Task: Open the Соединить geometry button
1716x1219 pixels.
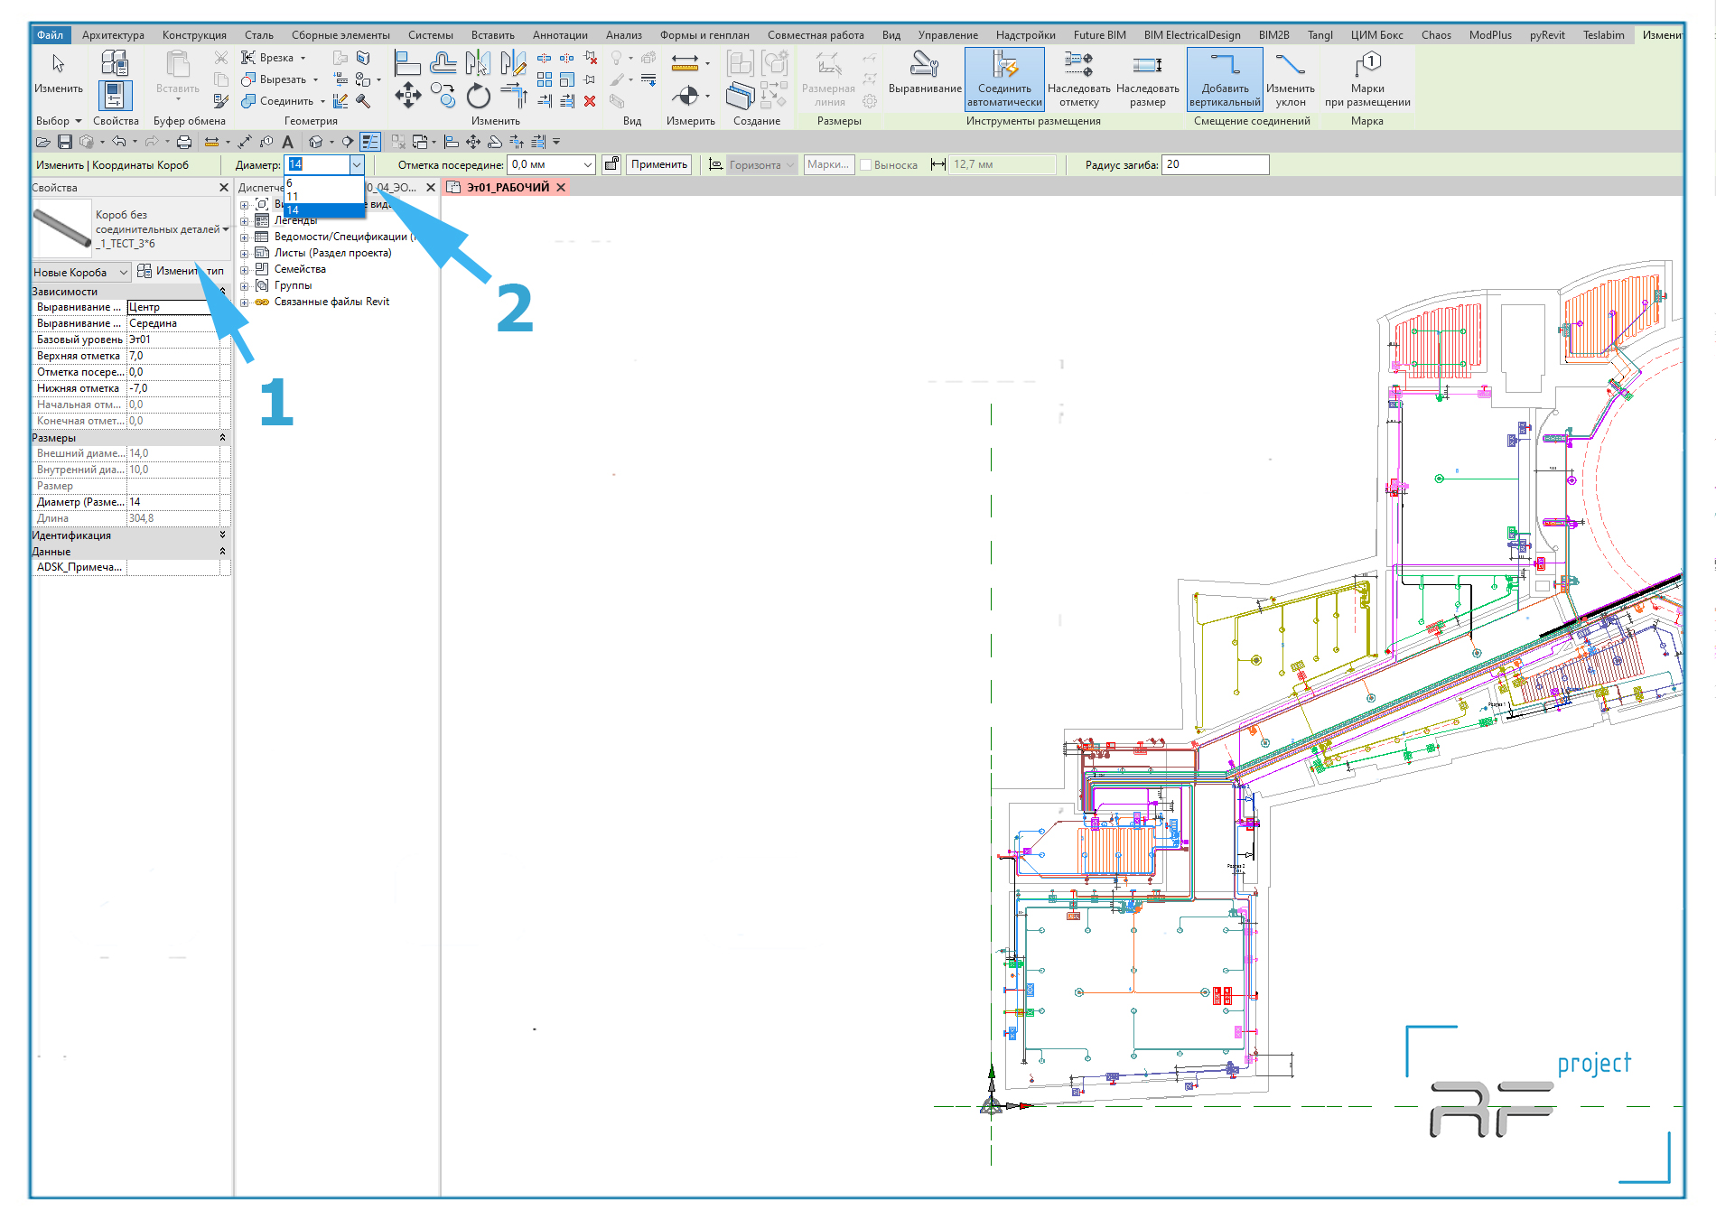Action: [x=279, y=101]
